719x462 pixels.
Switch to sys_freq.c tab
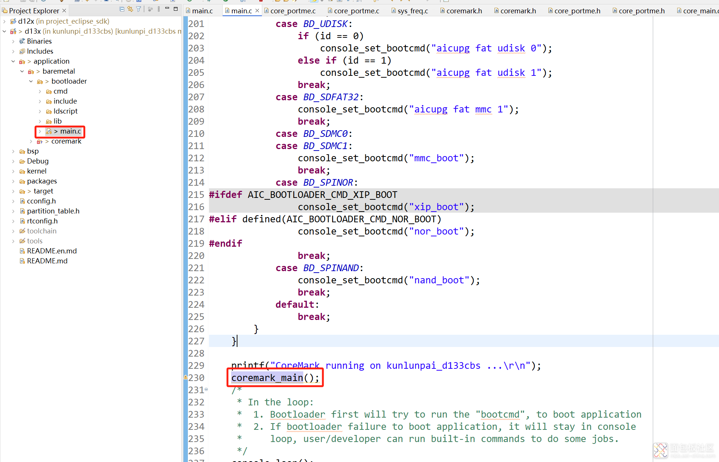pyautogui.click(x=409, y=11)
